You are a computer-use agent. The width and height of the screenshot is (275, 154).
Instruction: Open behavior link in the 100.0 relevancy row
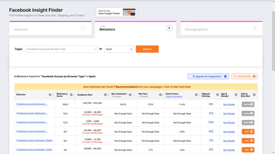coord(32,104)
